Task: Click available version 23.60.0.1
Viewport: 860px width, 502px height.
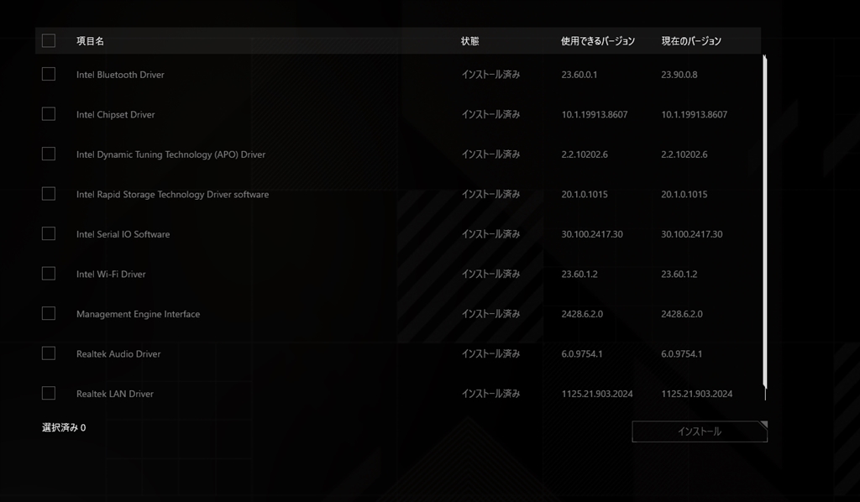Action: tap(579, 75)
